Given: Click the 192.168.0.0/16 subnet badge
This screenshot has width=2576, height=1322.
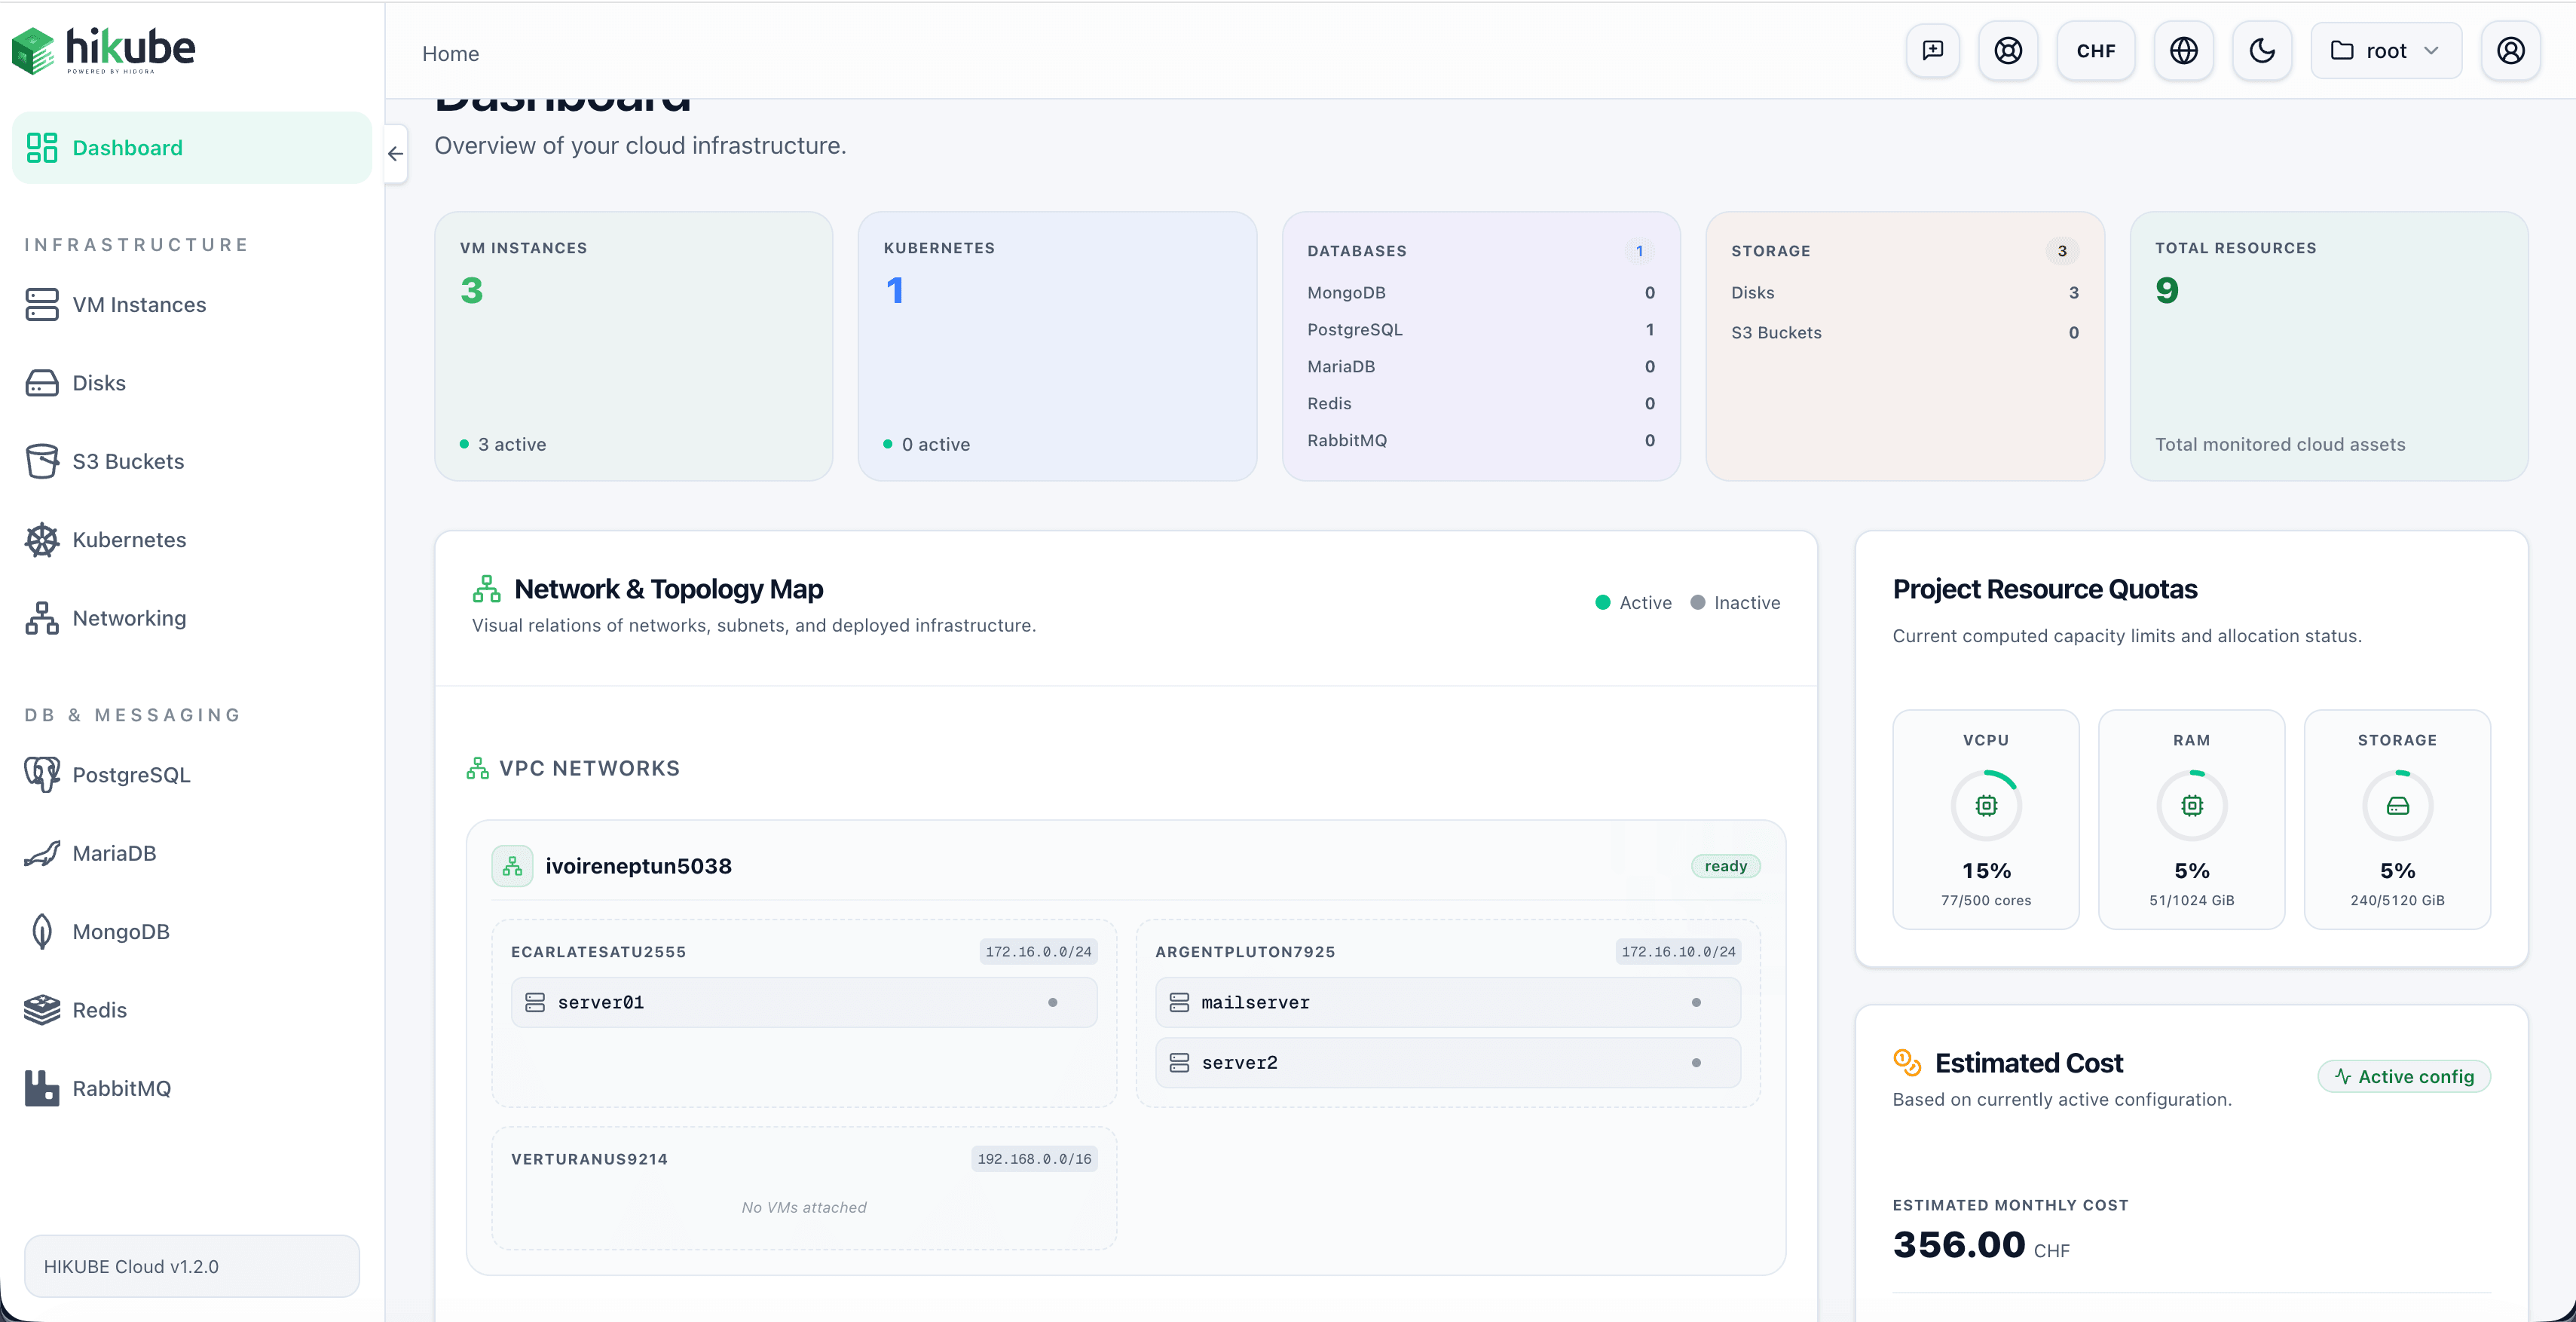Looking at the screenshot, I should click(1034, 1159).
